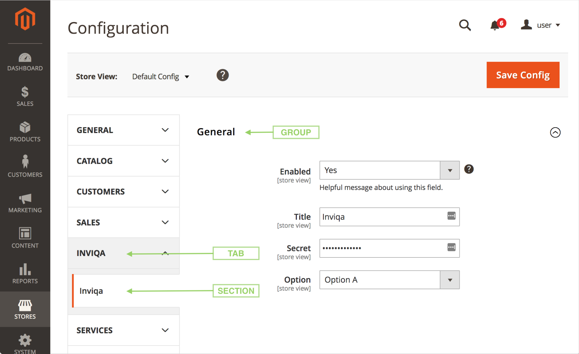Click the red notification count badge
Screen dimensions: 579x354
point(502,23)
